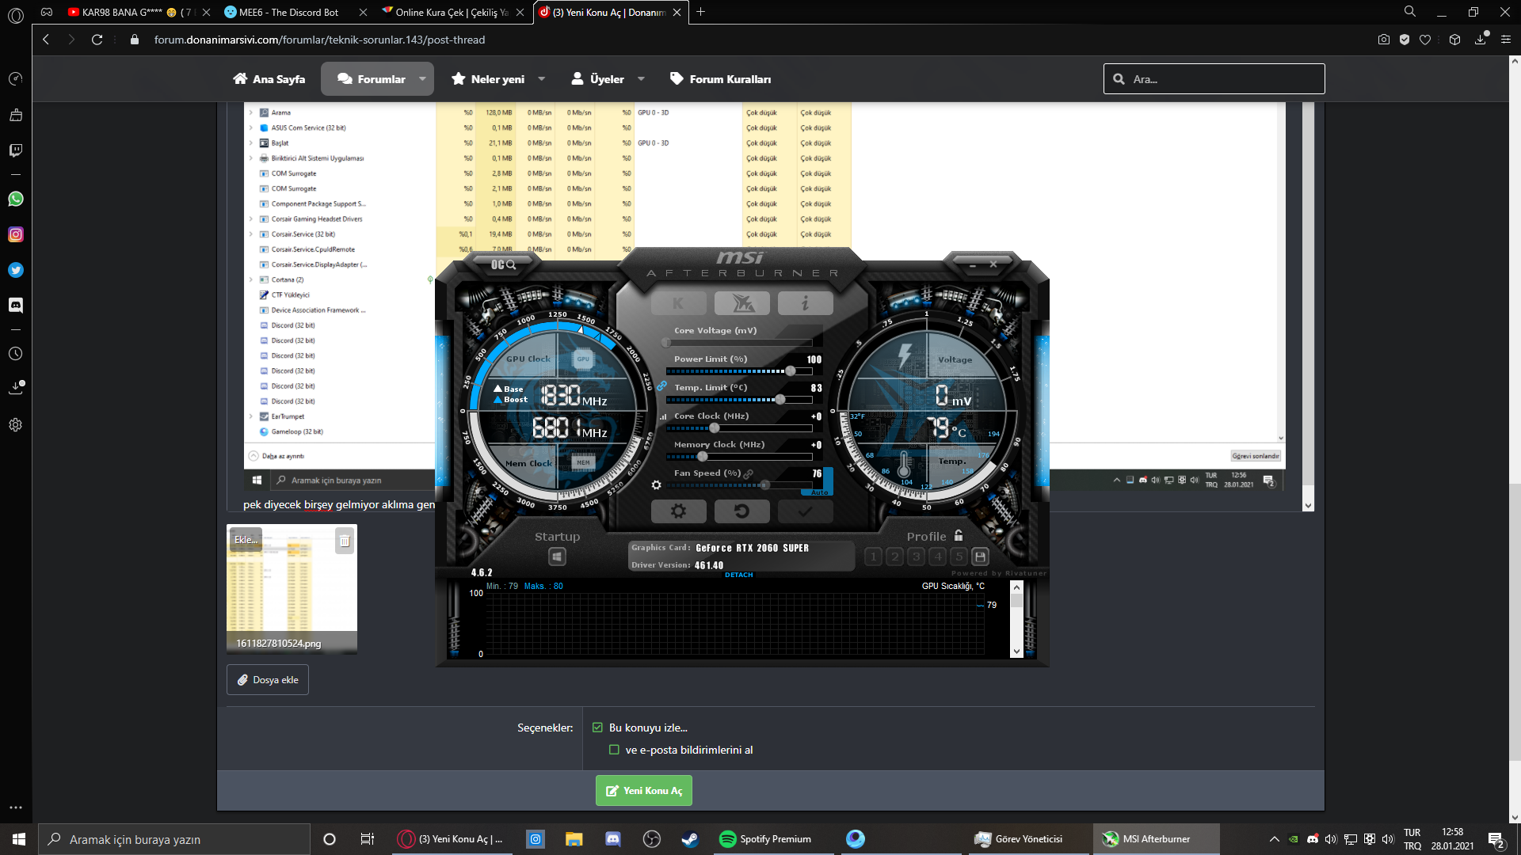Open the OC Scanner in Afterburner

pos(503,264)
